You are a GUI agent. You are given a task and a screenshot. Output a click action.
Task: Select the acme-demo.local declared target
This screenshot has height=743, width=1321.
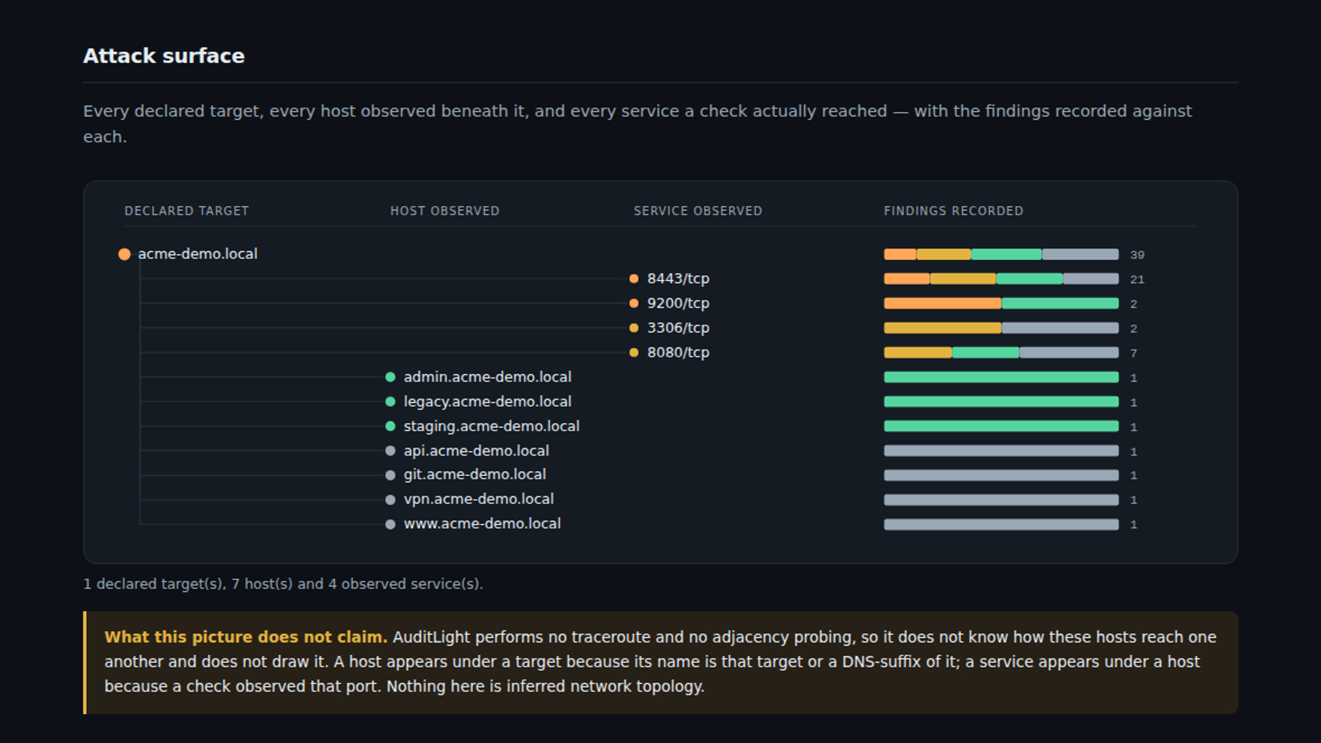pos(198,254)
